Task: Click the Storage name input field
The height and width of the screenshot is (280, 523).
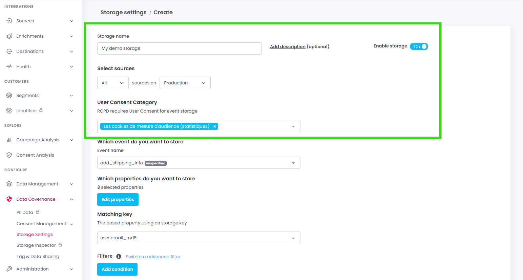Action: pos(179,48)
